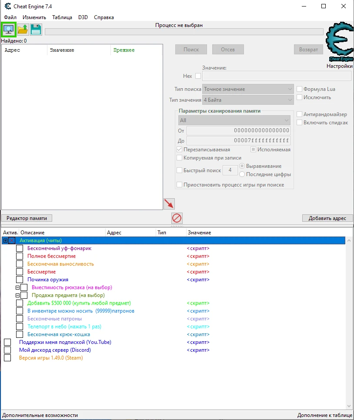Viewport: 354px width, 420px height.
Task: Click Добавить адрес button
Action: tap(327, 218)
